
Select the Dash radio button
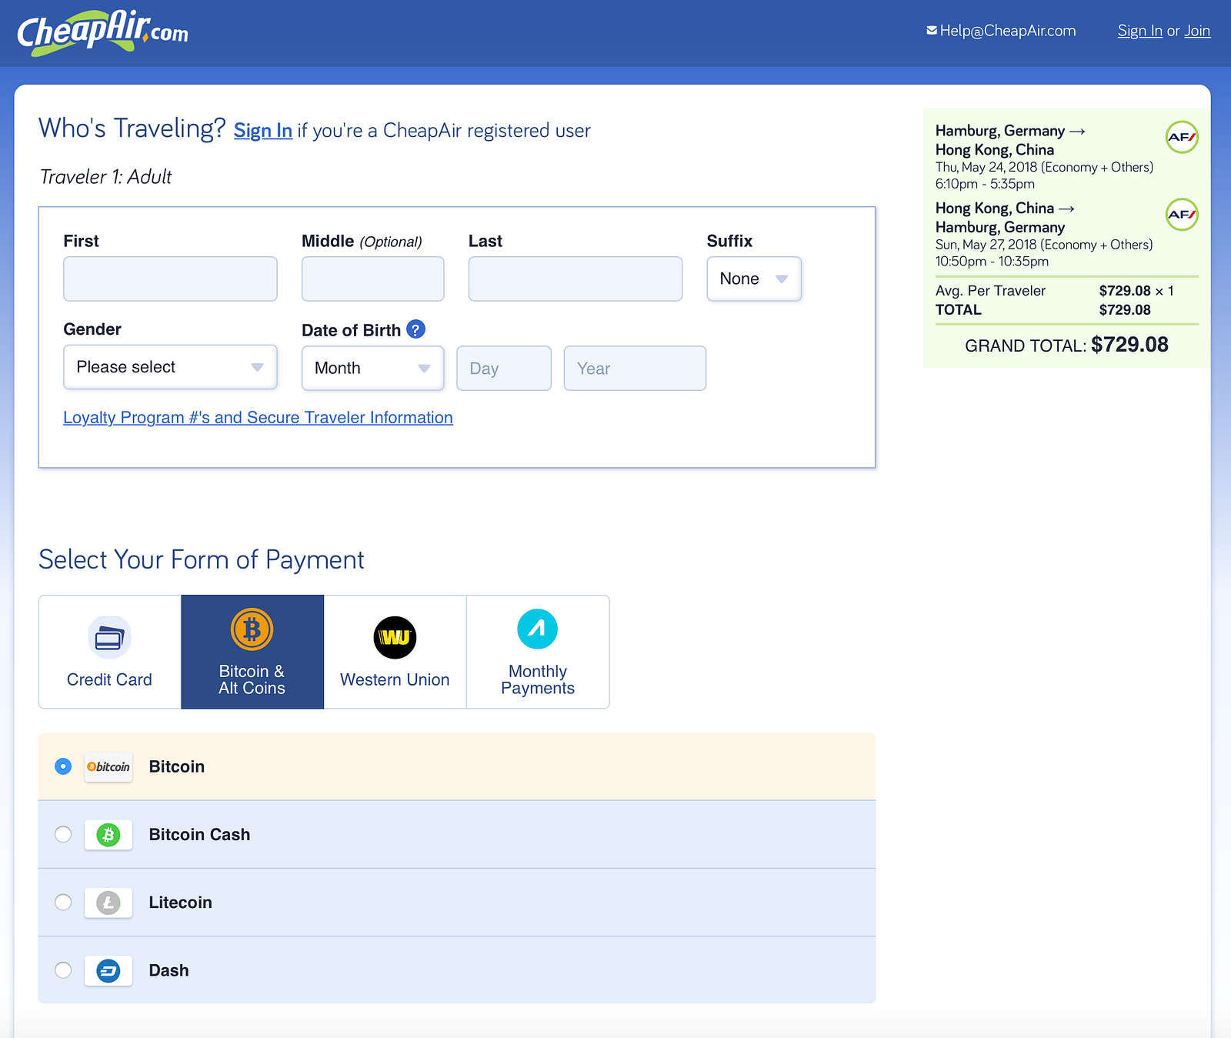[x=63, y=970]
